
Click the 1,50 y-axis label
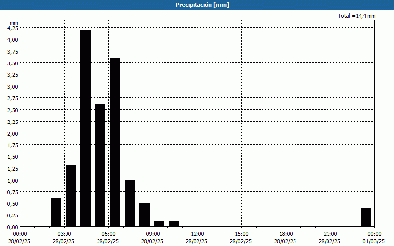pos(13,156)
